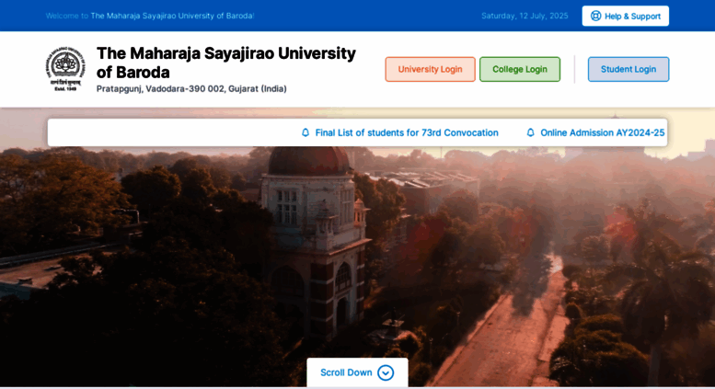
Task: Click The Maharaja Sayajirao University of Baroda heading
Action: coord(225,63)
